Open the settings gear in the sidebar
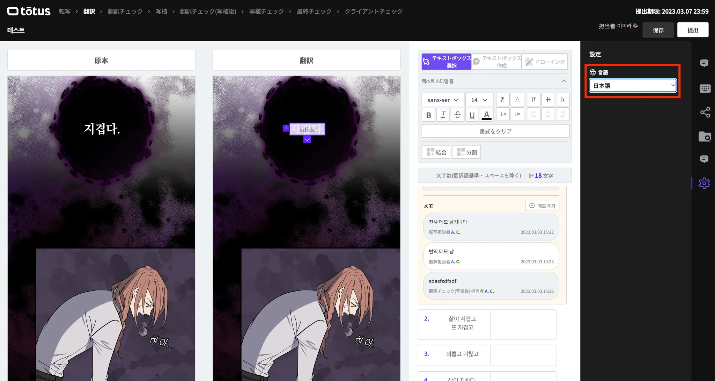Image resolution: width=715 pixels, height=381 pixels. (x=704, y=183)
